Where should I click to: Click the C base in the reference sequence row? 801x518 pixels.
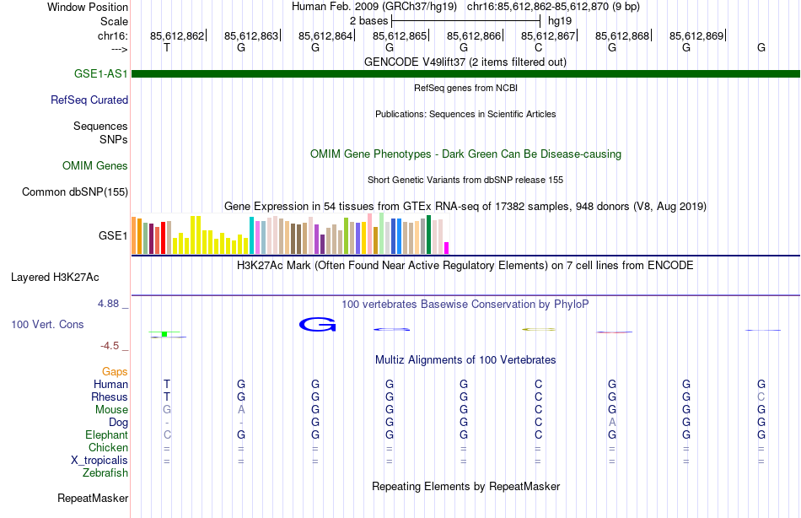click(538, 47)
